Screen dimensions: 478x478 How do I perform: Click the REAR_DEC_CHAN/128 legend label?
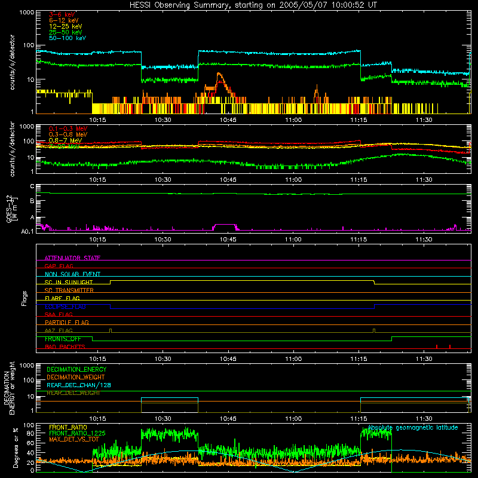79,385
